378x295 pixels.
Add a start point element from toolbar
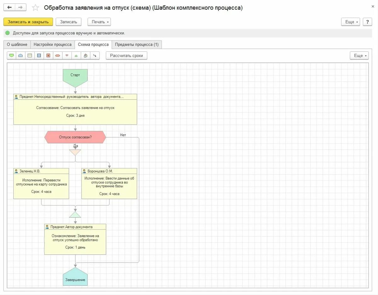click(x=12, y=55)
